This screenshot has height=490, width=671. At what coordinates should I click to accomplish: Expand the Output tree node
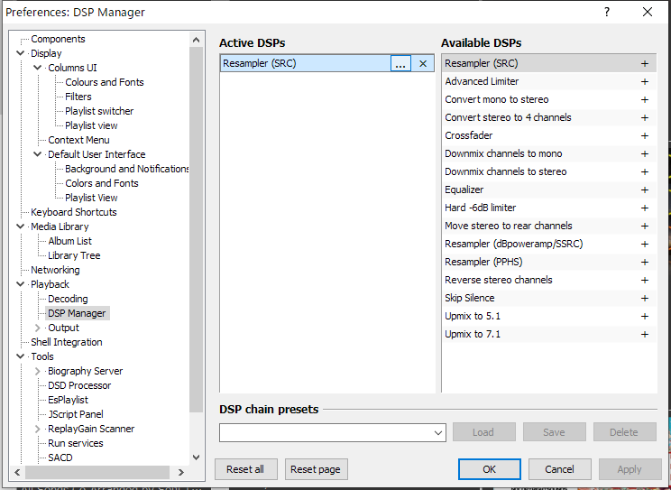[x=38, y=328]
